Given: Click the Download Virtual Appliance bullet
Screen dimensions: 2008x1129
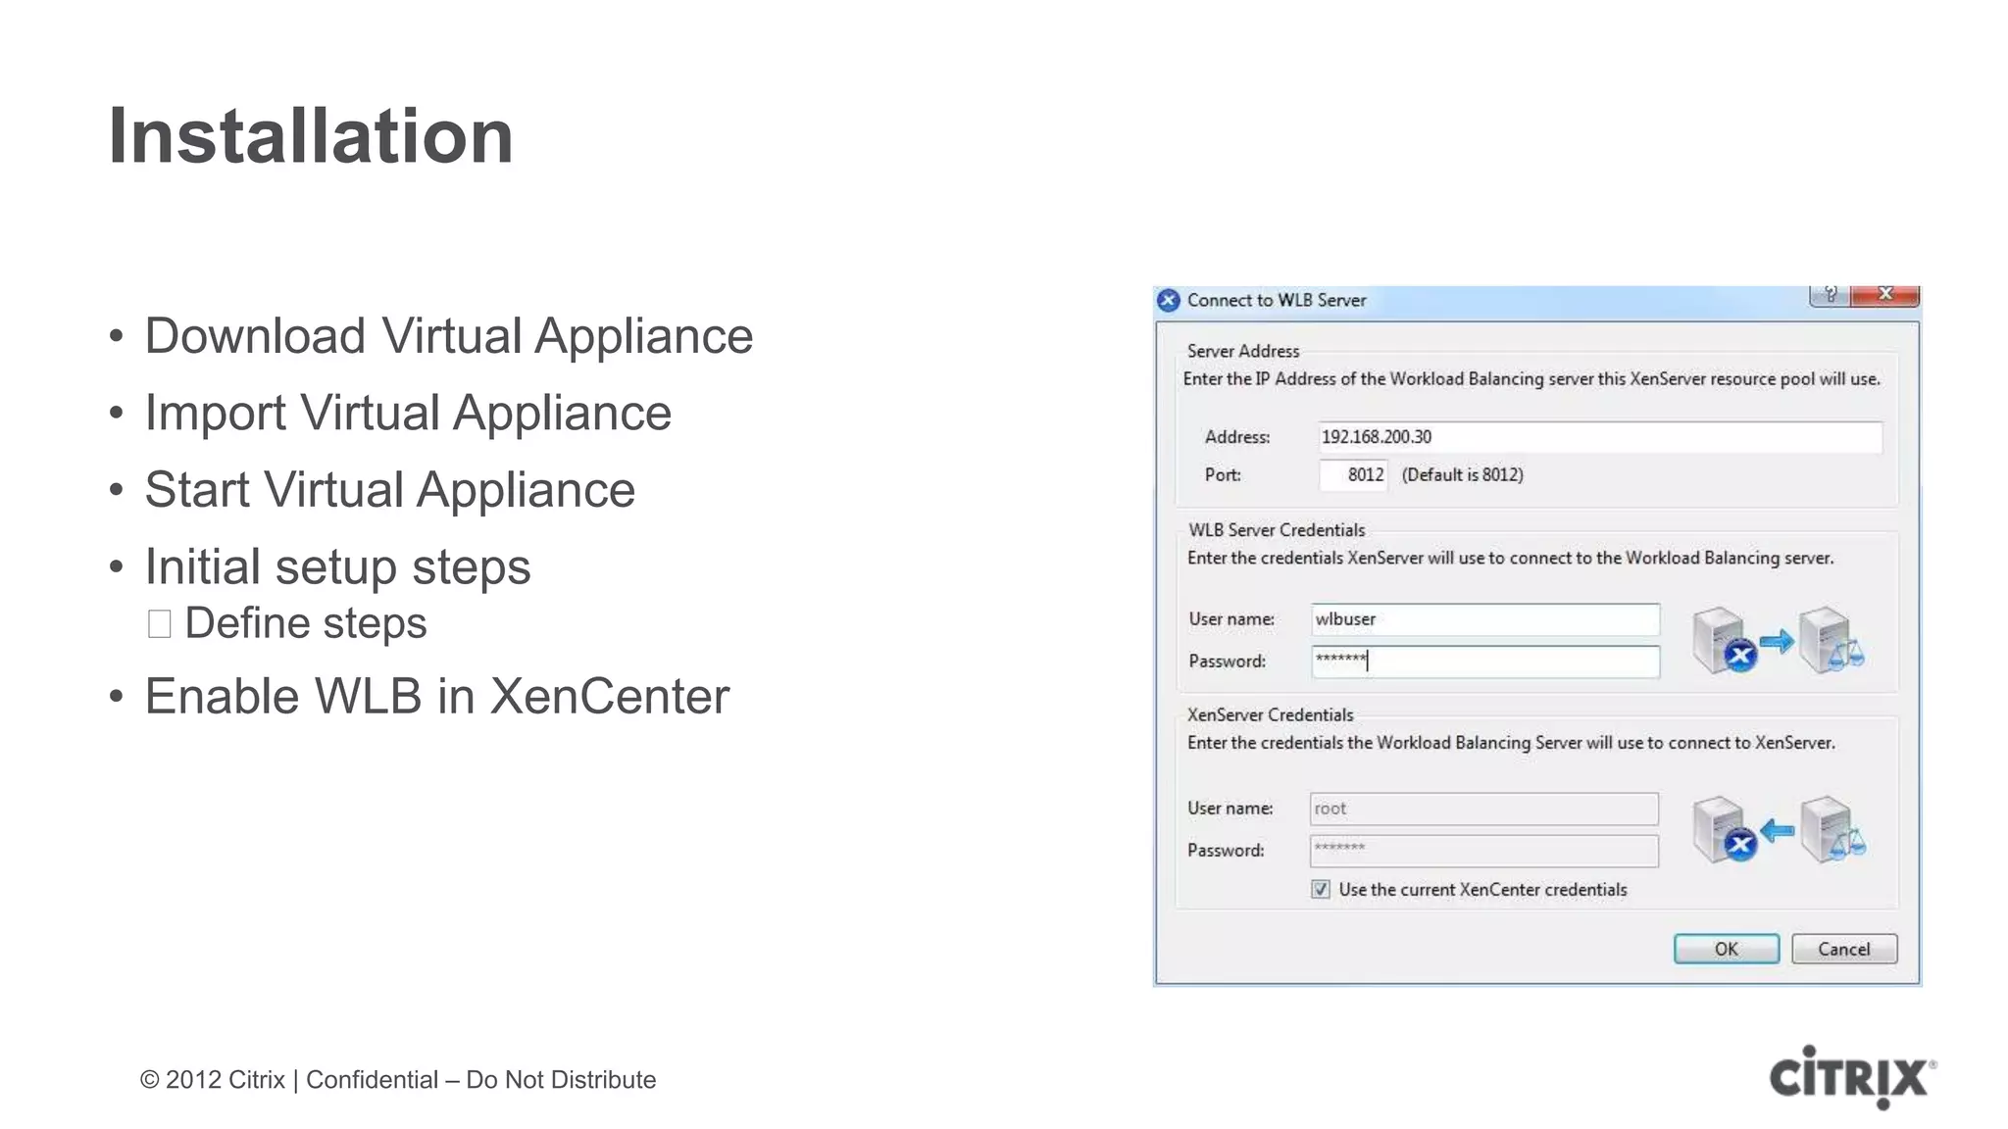Looking at the screenshot, I should 449,336.
